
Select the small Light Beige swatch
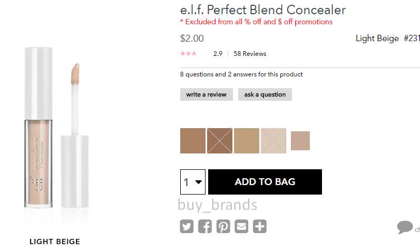[x=300, y=141]
